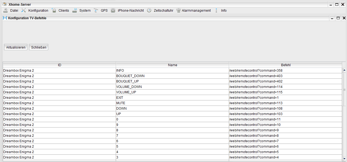Click the iPhone-Nachricht envelope icon
347x162 pixels.
[x=113, y=11]
